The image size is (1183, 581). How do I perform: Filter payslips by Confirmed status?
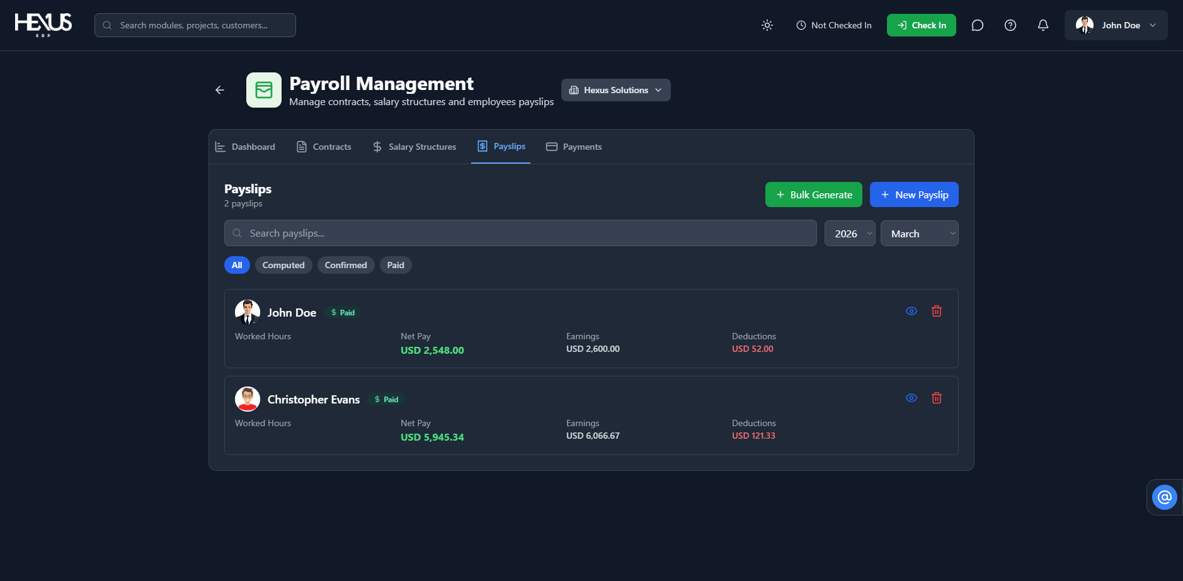click(x=346, y=265)
